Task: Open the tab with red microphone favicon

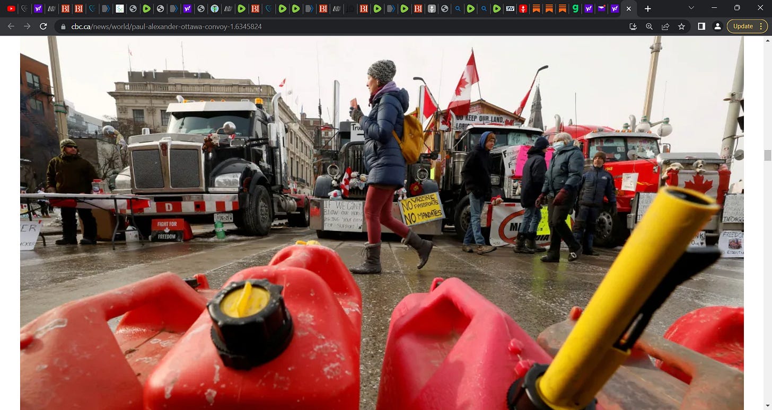Action: (523, 8)
